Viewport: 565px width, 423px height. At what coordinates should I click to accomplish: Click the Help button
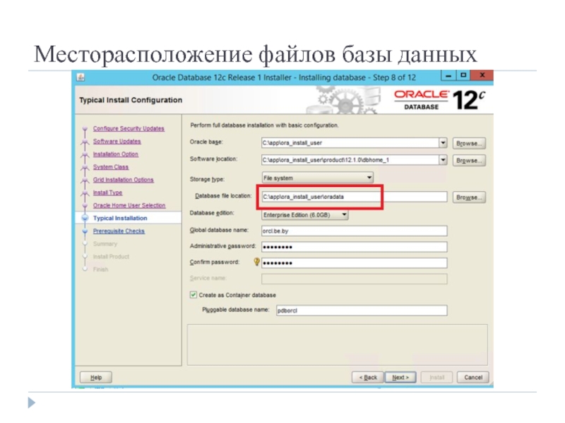click(96, 377)
